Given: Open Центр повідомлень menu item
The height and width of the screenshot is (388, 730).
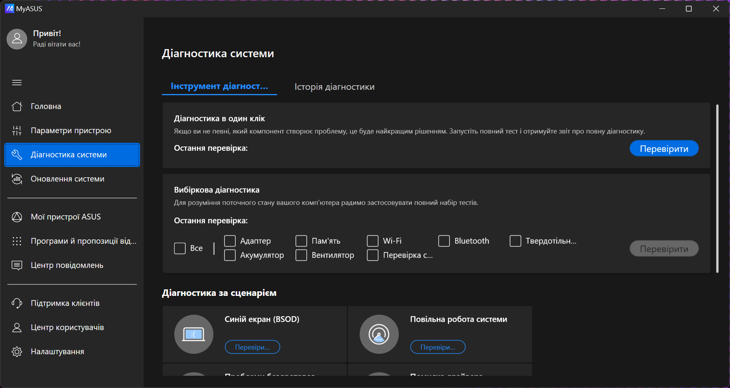Looking at the screenshot, I should [72, 265].
